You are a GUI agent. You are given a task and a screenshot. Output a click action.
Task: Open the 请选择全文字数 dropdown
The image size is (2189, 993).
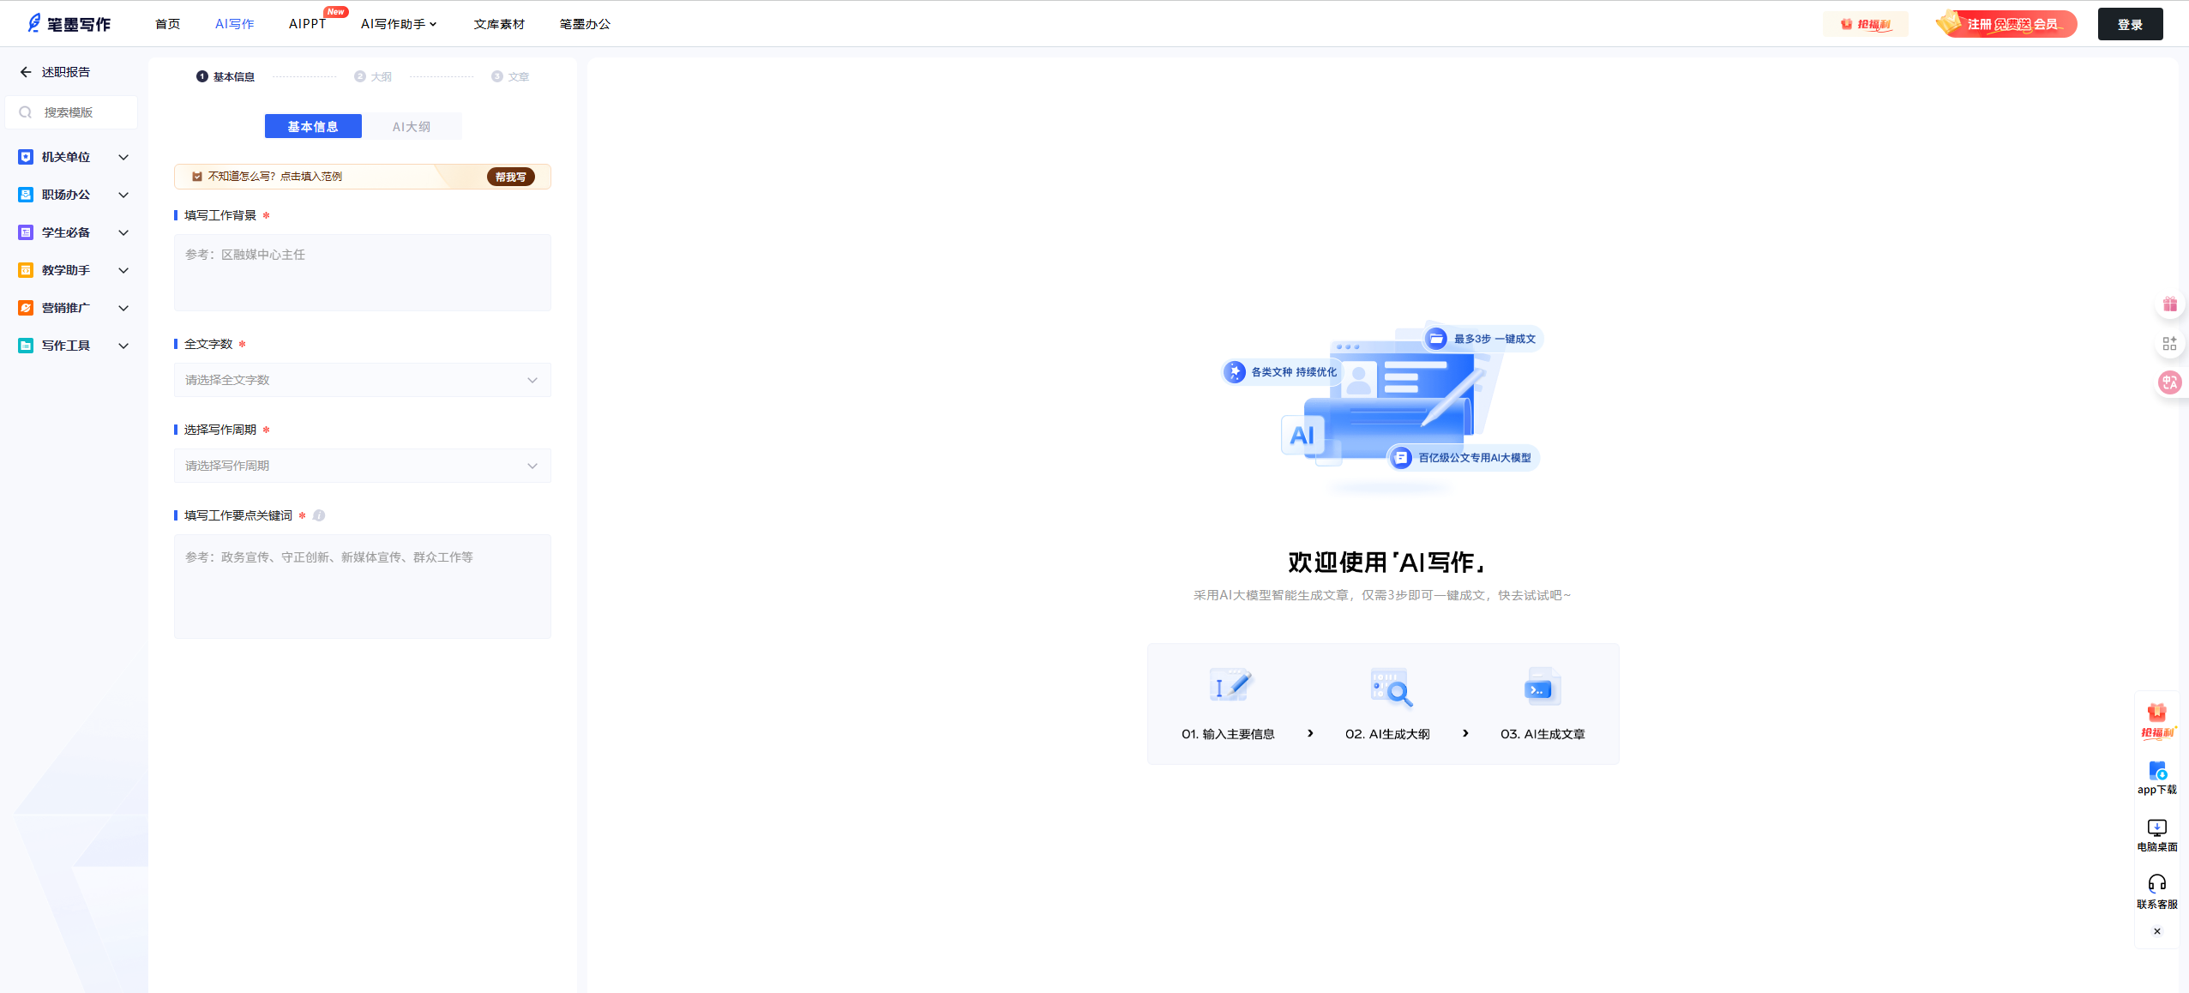[x=362, y=380]
